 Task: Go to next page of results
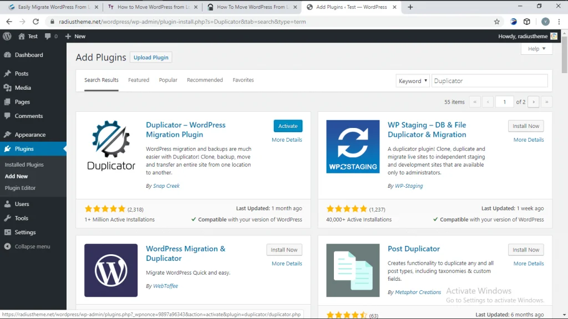point(534,102)
